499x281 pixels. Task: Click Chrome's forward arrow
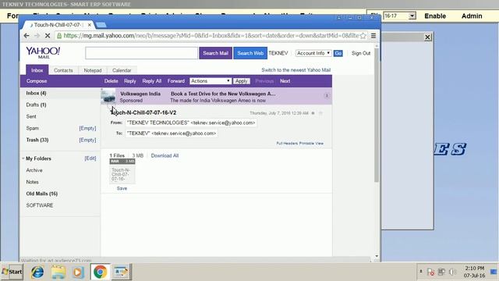[37, 36]
